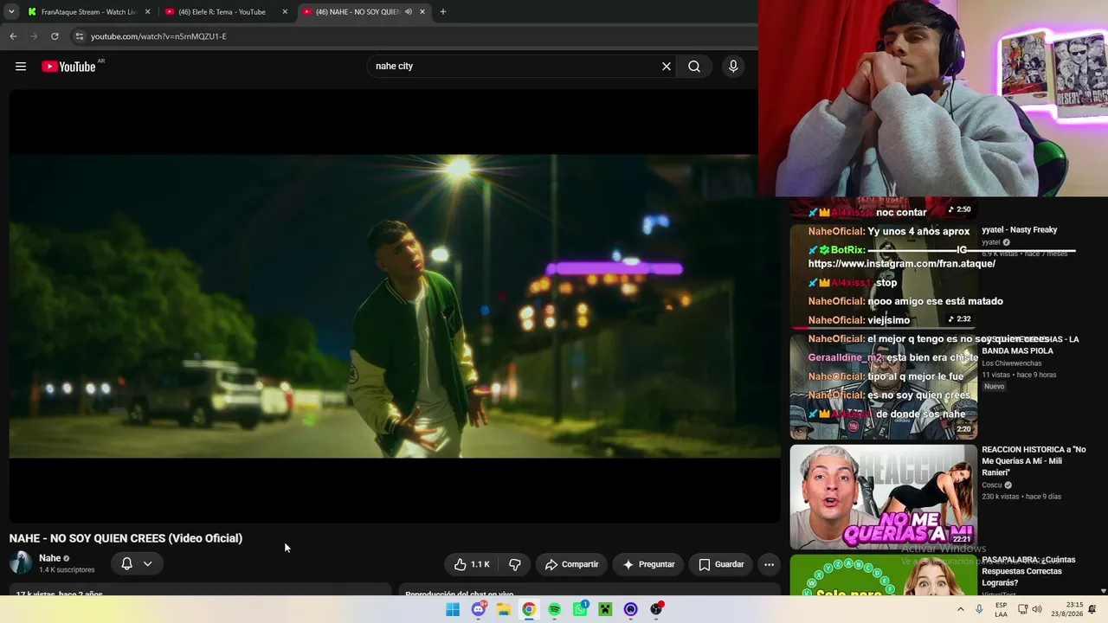Save the video with Guardar
The height and width of the screenshot is (623, 1108).
point(721,564)
